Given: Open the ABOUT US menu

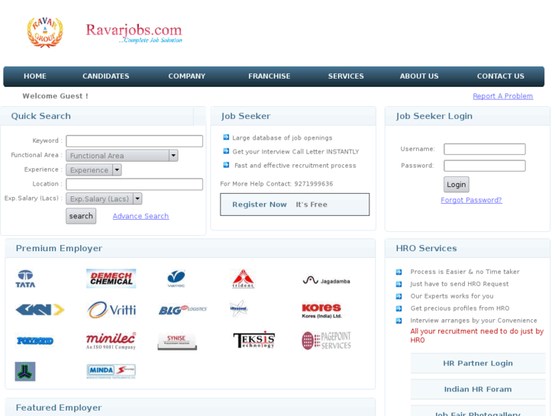Looking at the screenshot, I should point(419,76).
